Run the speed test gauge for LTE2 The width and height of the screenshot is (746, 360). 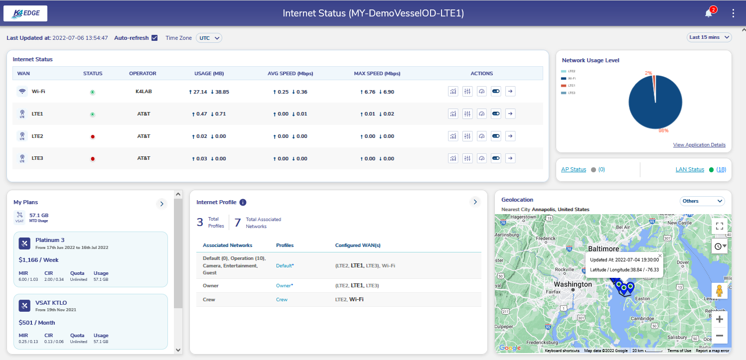tap(481, 136)
